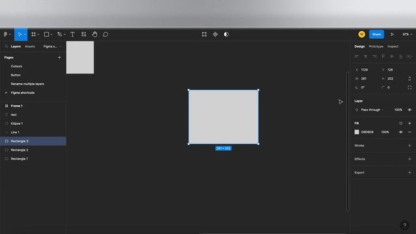Viewport: 416px width, 234px height.
Task: Expand the Figma s... pages dropdown
Action: [x=52, y=46]
